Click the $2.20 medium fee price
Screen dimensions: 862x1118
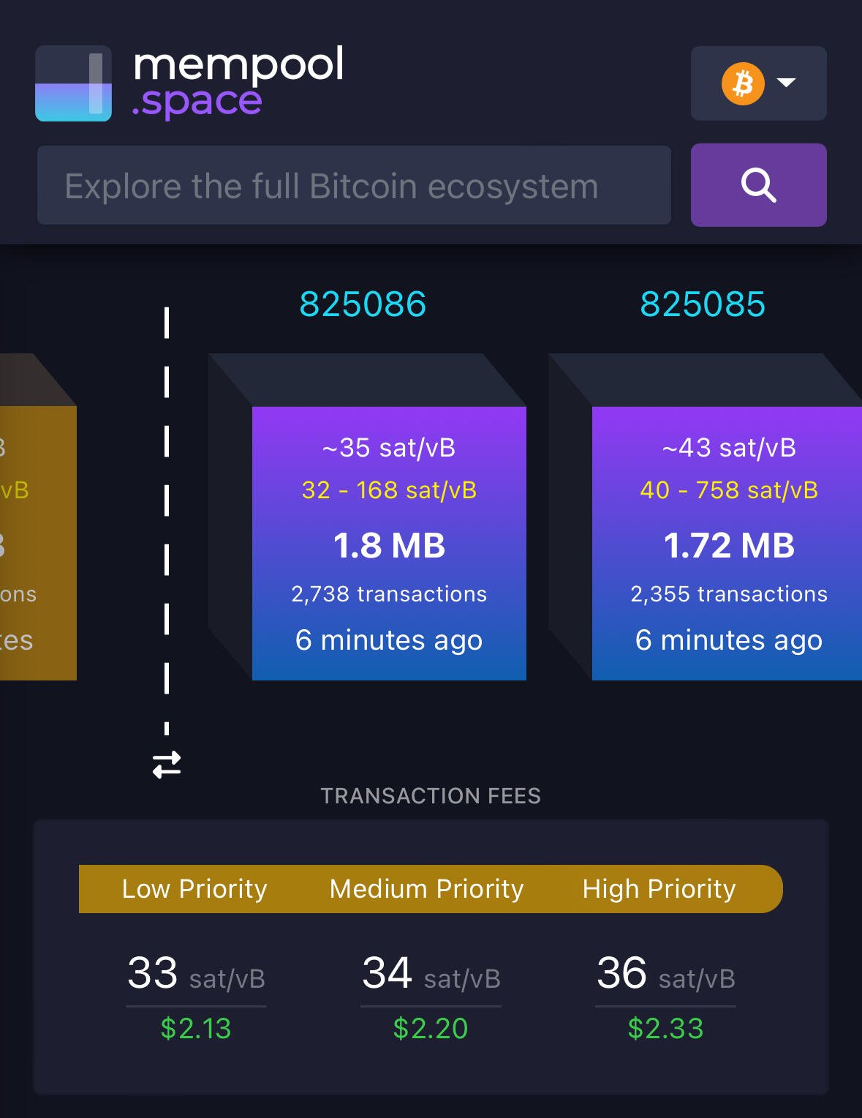point(431,1029)
